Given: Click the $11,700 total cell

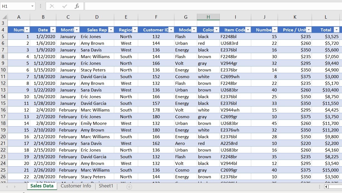Looking at the screenshot, I should [x=326, y=123].
